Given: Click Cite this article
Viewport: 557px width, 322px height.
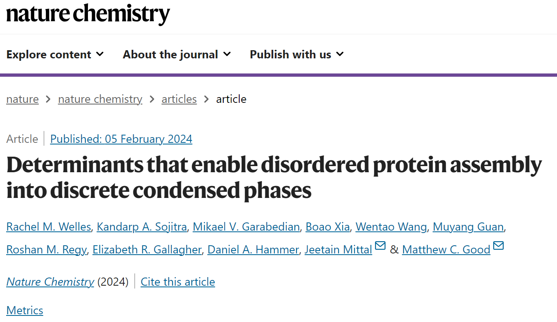Looking at the screenshot, I should point(178,282).
